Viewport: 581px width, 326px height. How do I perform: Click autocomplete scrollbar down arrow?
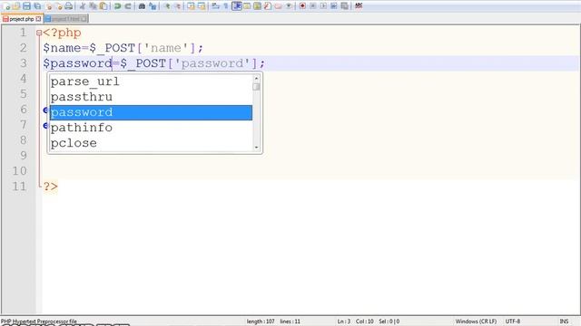click(x=256, y=147)
